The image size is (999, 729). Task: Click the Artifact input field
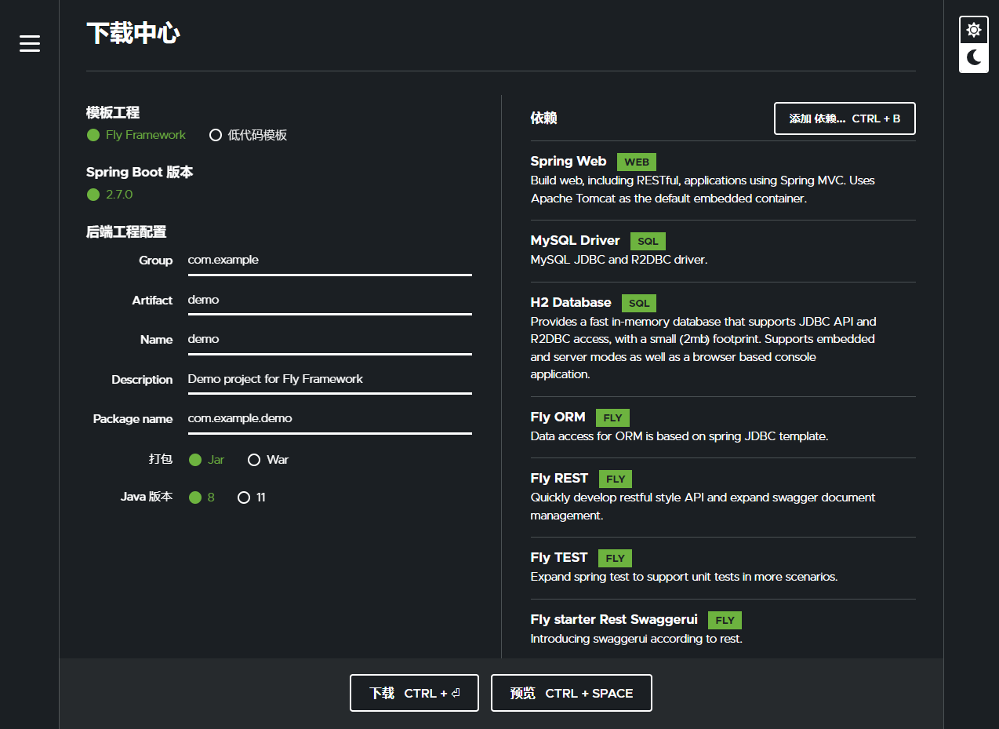(x=329, y=300)
